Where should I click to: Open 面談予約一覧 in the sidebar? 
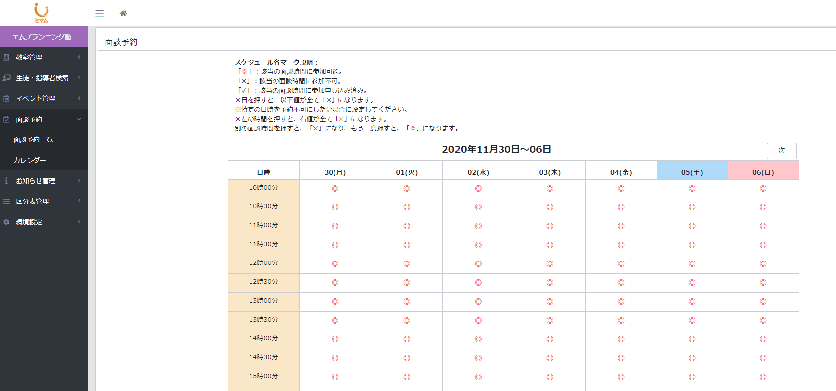pyautogui.click(x=33, y=140)
